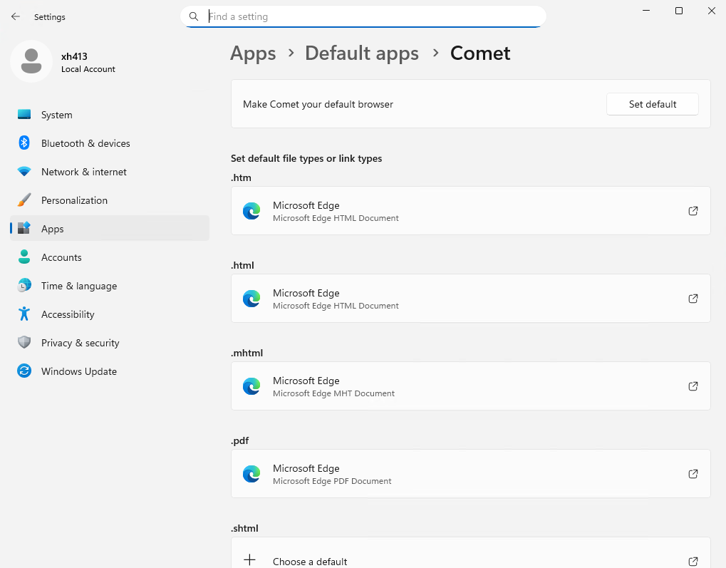Open external link icon for .html
This screenshot has height=568, width=726.
pyautogui.click(x=693, y=299)
